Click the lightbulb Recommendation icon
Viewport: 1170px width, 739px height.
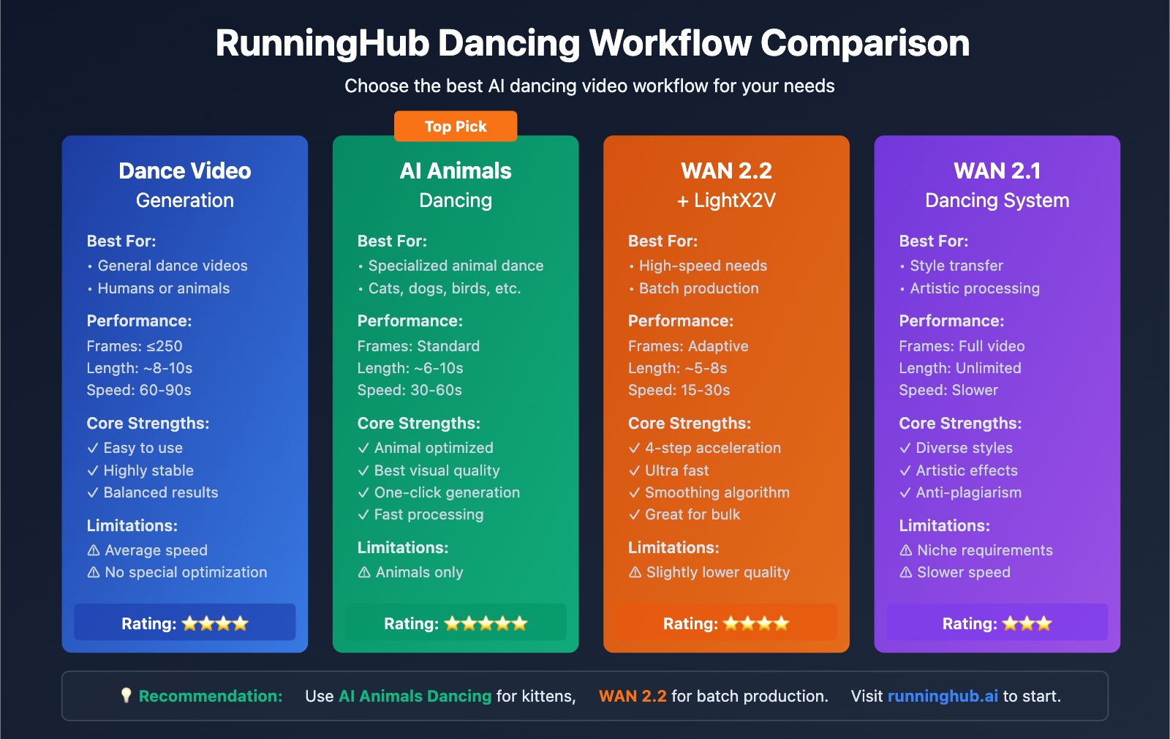coord(127,696)
